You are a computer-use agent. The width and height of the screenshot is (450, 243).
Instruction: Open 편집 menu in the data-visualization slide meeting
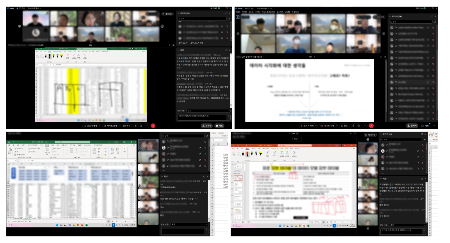[x=245, y=12]
